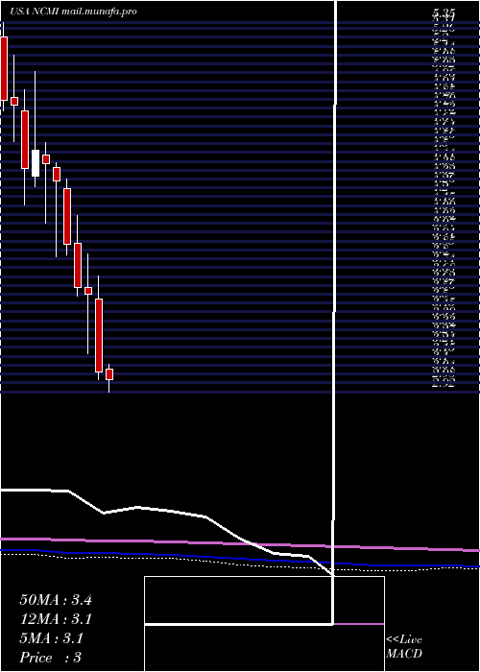Click the dotted white indicator line
The height and width of the screenshot is (672, 480).
point(240,564)
